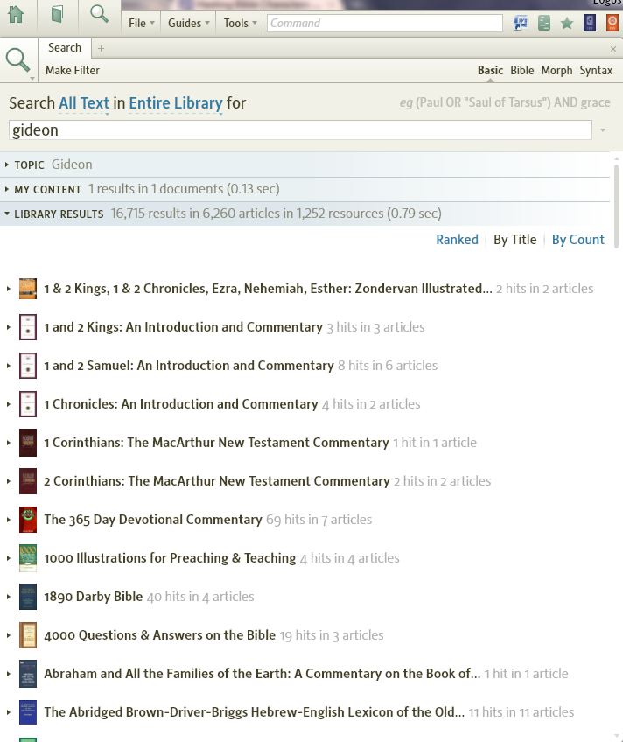Open the green document list shortcut icon

tap(544, 23)
